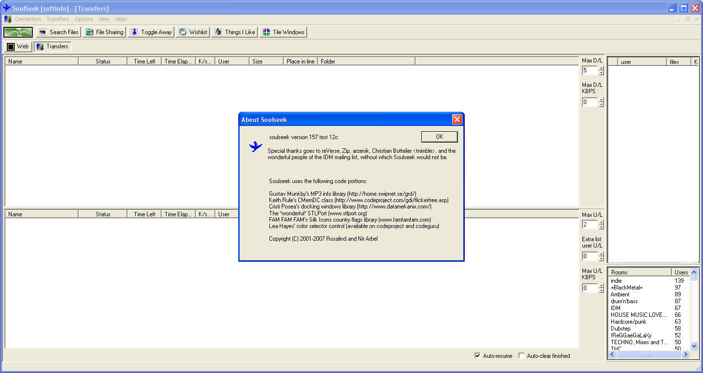Select the +BlackMetal+ room
This screenshot has width=703, height=373.
(x=626, y=288)
